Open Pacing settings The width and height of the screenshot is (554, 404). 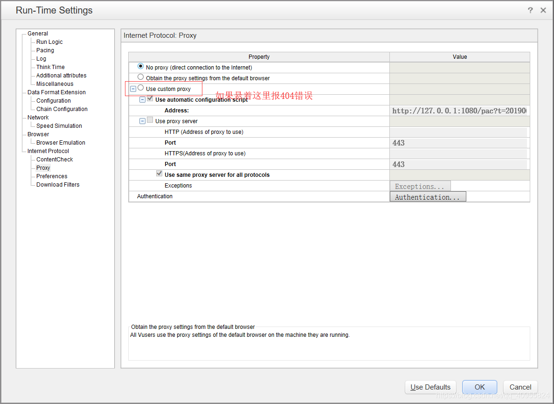tap(45, 50)
